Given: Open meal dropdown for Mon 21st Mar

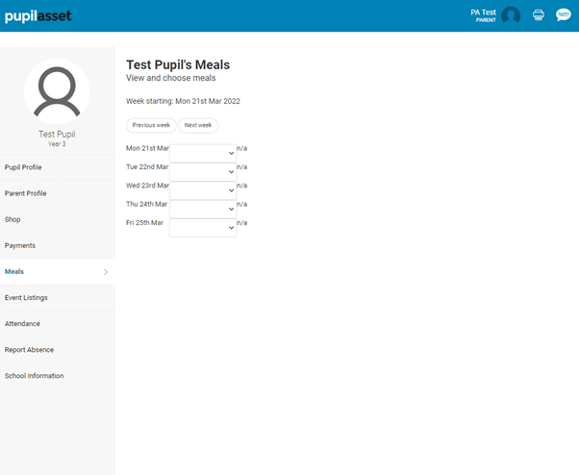Looking at the screenshot, I should [203, 153].
